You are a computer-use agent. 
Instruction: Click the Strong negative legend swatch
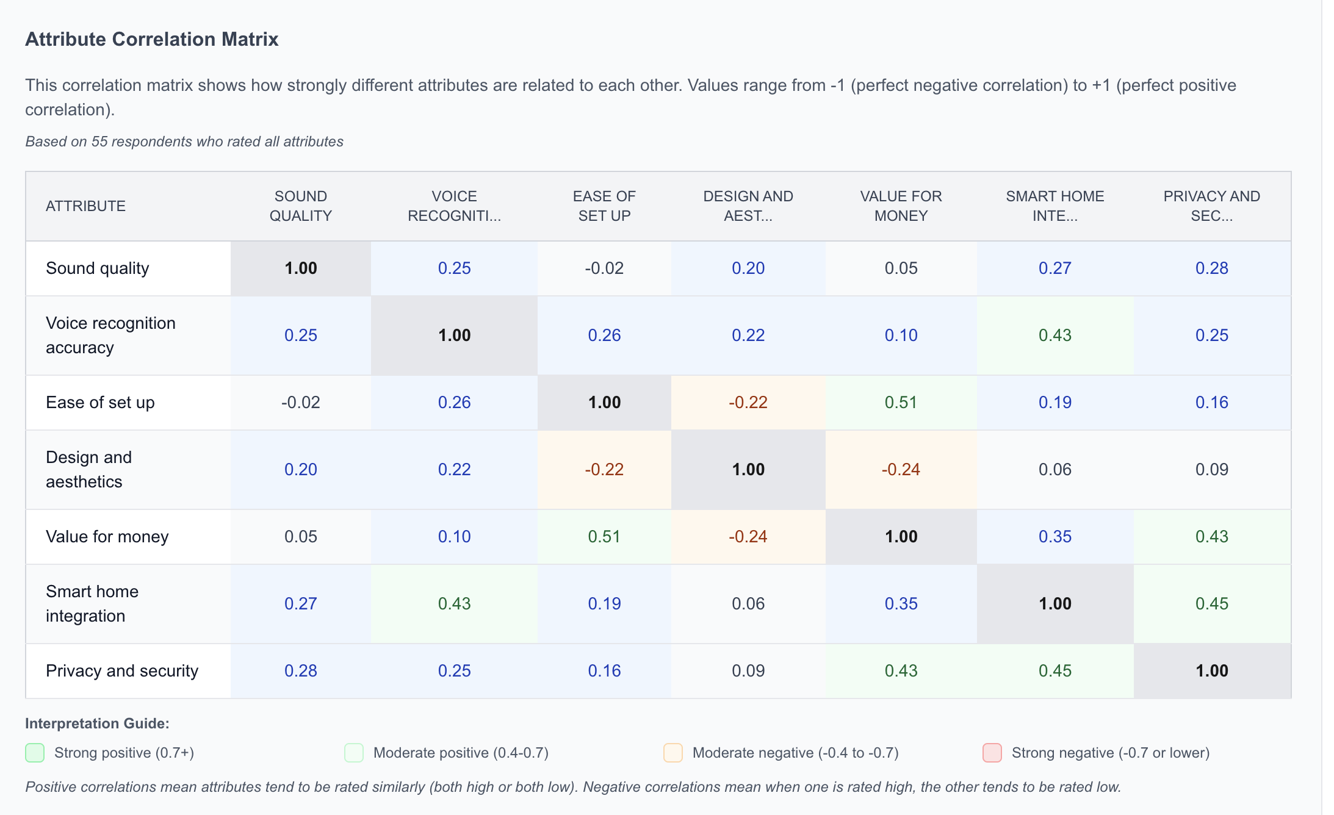point(992,753)
